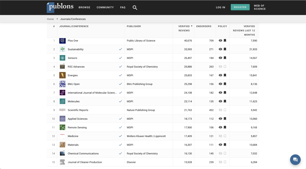Click the Remote Sensing journal icon
The width and height of the screenshot is (306, 169).
[62, 127]
